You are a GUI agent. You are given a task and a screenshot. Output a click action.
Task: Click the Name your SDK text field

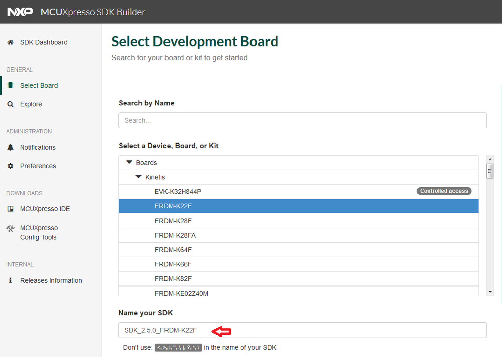(x=302, y=330)
